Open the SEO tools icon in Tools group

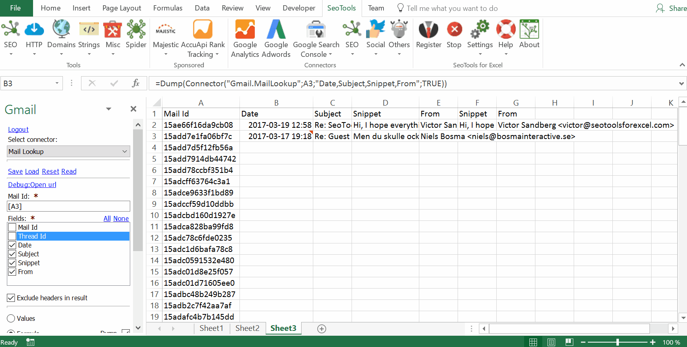point(10,29)
